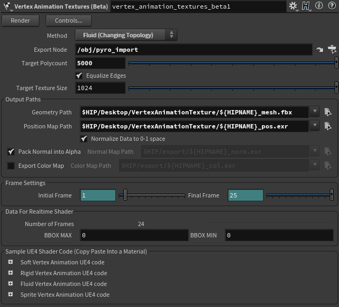Adjust the Final Frame slider
This screenshot has height=307, width=339.
click(300, 195)
